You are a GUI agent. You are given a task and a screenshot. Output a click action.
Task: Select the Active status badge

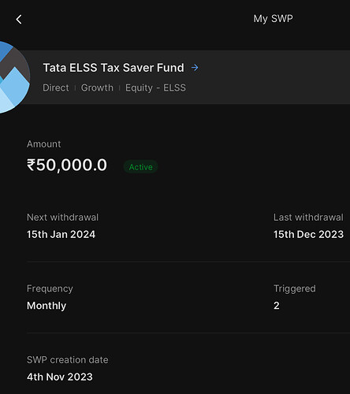(x=140, y=167)
